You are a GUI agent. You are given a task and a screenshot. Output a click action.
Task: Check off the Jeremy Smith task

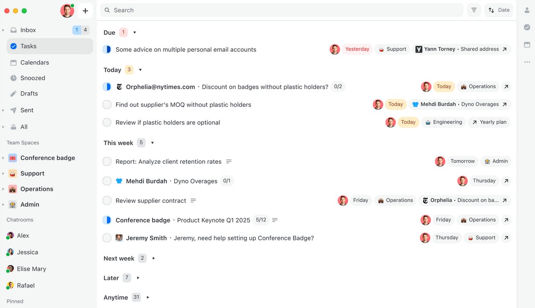click(x=107, y=238)
